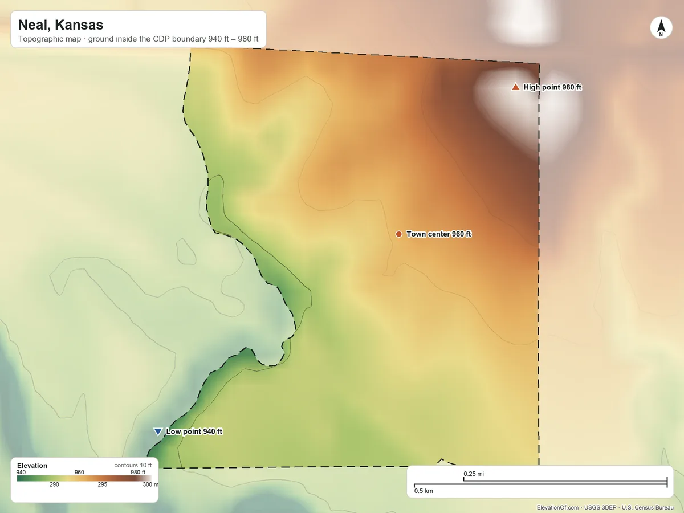Screen dimensions: 684x513
Task: Click the 'High point 980 ft' label
Action: pyautogui.click(x=552, y=87)
